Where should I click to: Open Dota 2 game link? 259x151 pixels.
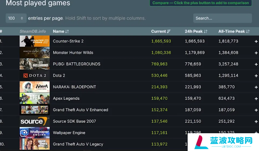coord(59,75)
